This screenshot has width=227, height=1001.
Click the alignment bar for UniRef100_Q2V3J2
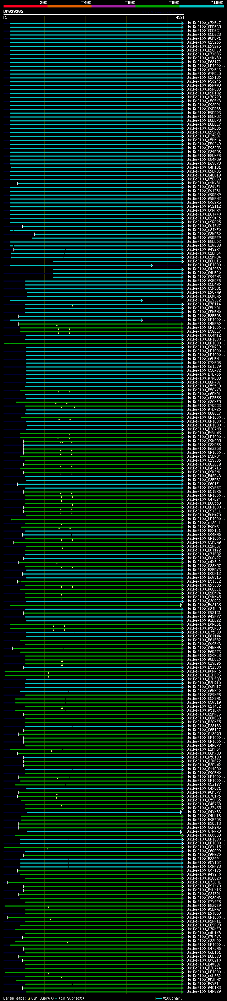[x=77, y=300]
